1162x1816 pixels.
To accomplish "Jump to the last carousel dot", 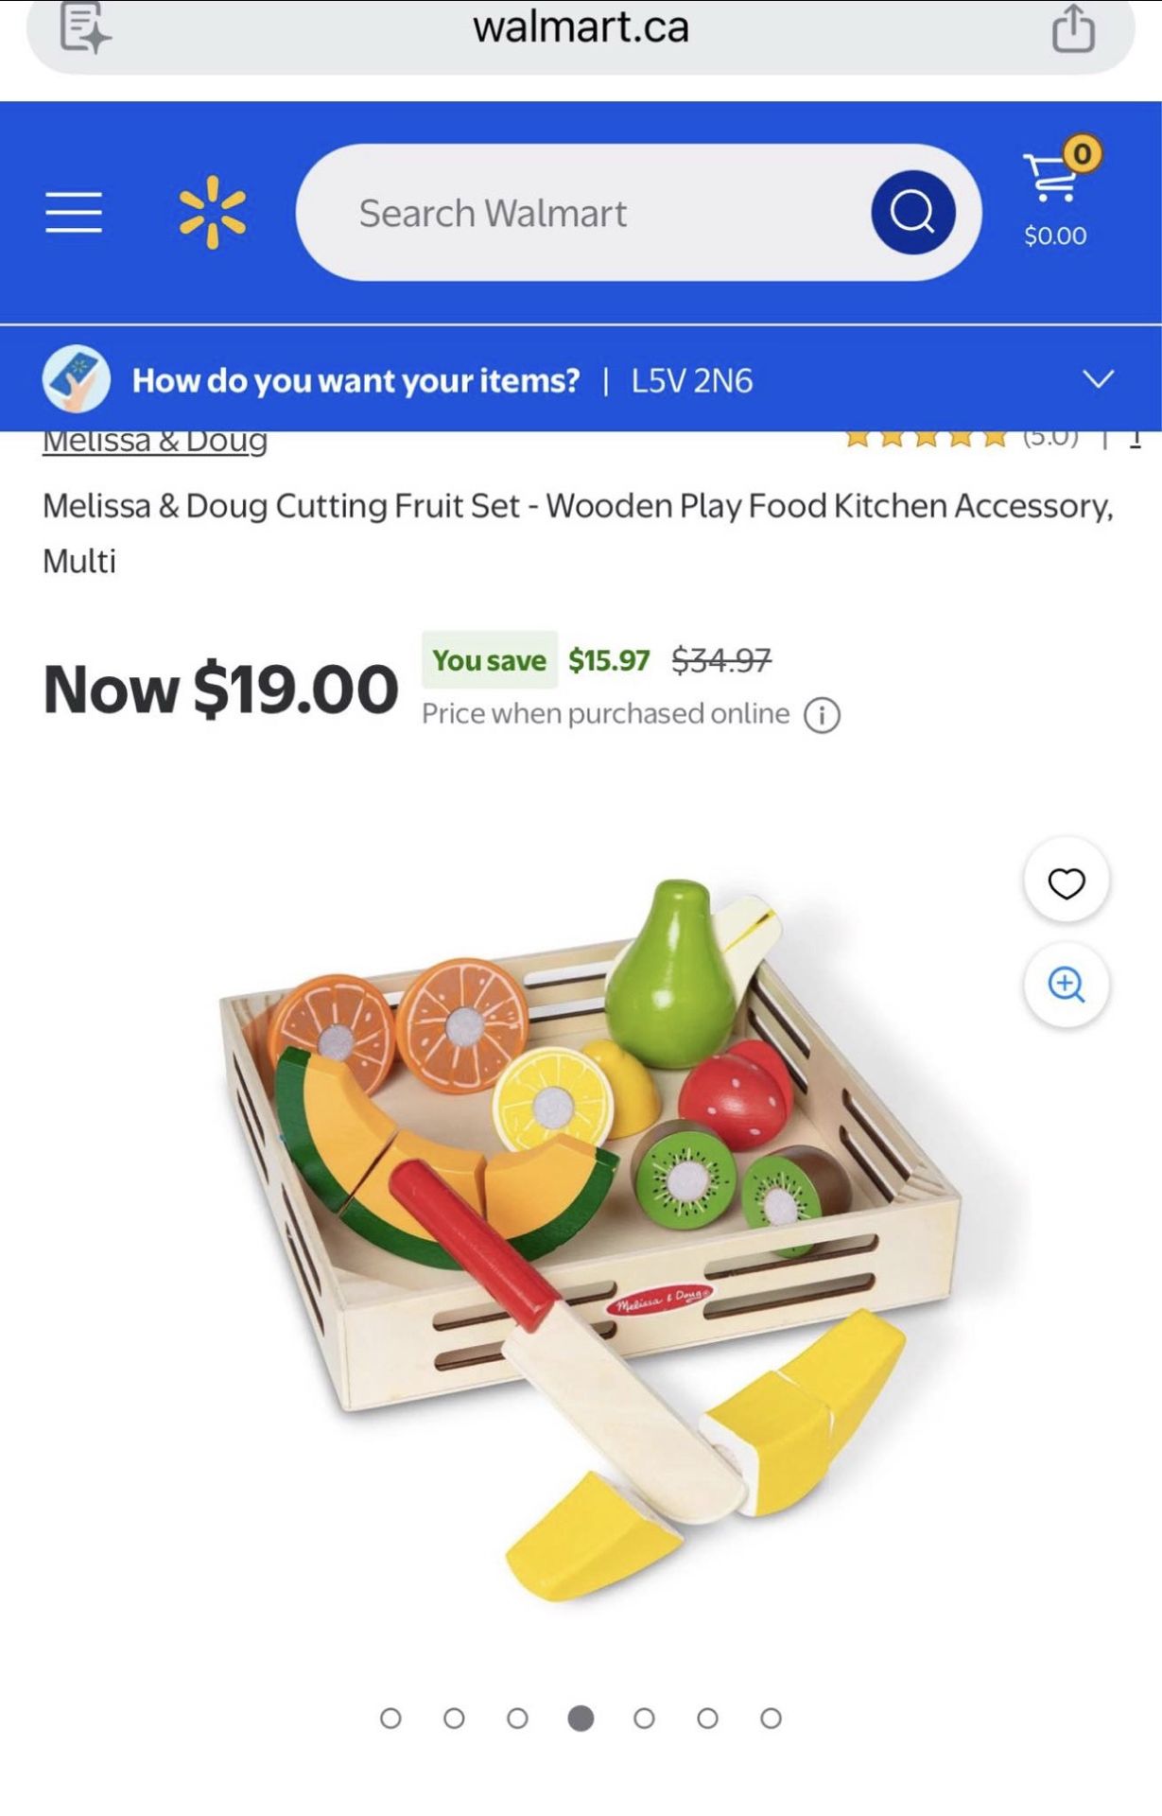I will tap(771, 1718).
